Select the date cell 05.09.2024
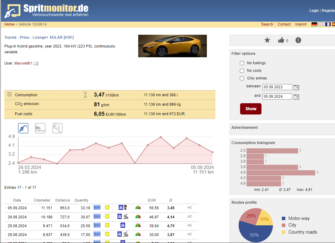Image resolution: width=335 pixels, height=243 pixels. [17, 208]
